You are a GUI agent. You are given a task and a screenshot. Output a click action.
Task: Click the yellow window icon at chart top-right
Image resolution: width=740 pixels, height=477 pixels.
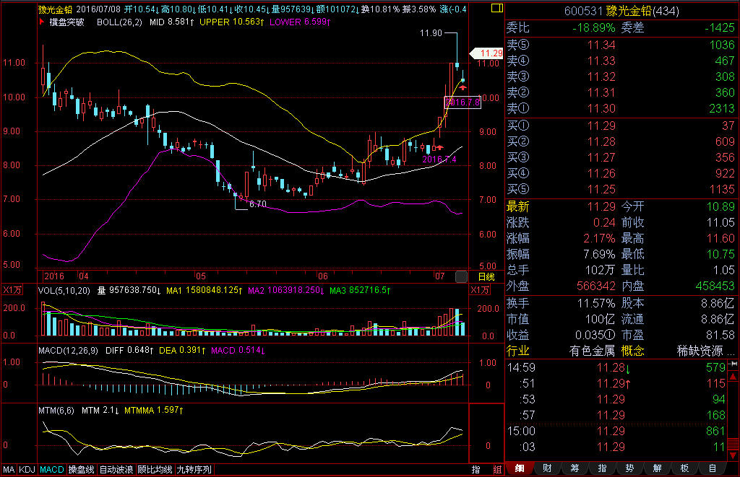[497, 9]
